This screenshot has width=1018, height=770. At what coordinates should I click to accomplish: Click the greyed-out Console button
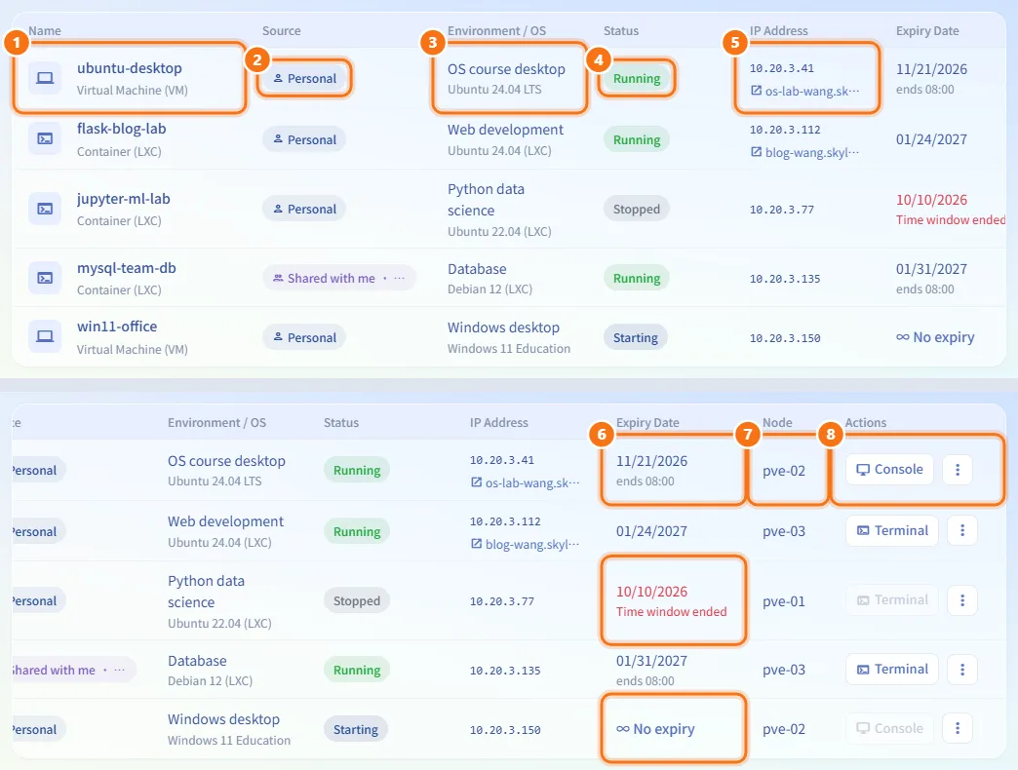click(x=889, y=728)
